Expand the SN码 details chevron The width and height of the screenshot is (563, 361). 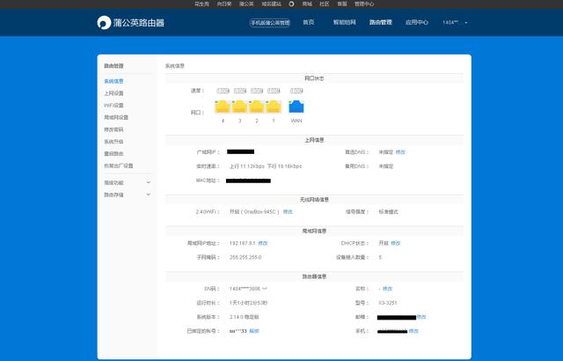coord(265,289)
